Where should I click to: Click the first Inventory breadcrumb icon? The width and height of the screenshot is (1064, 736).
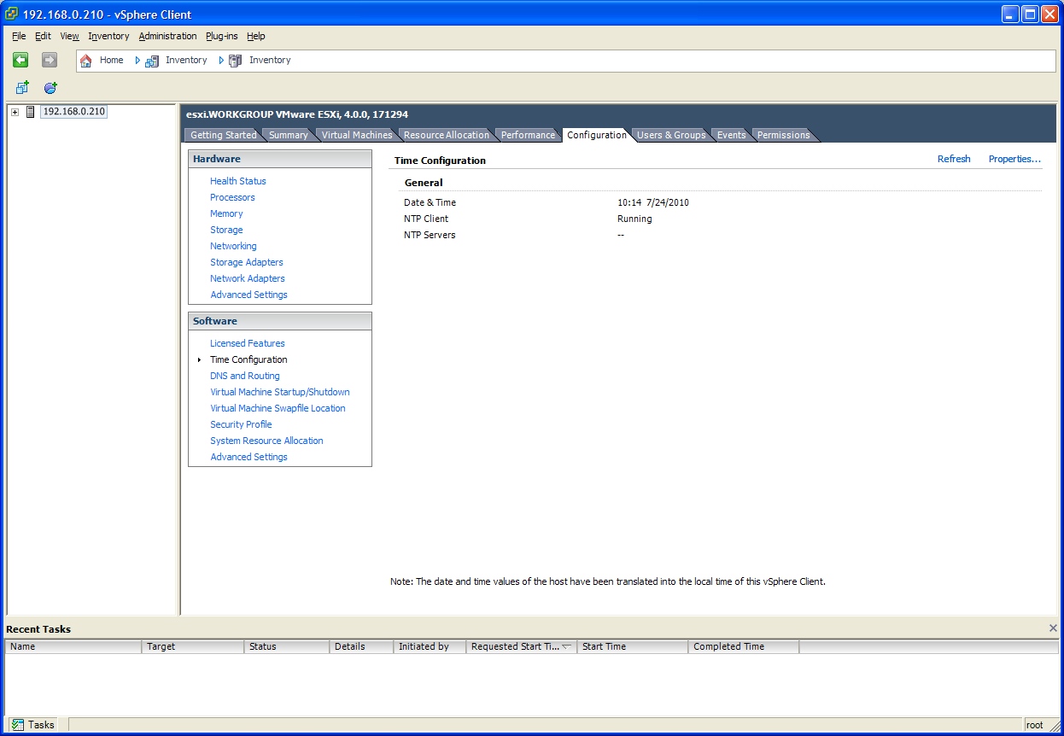152,61
